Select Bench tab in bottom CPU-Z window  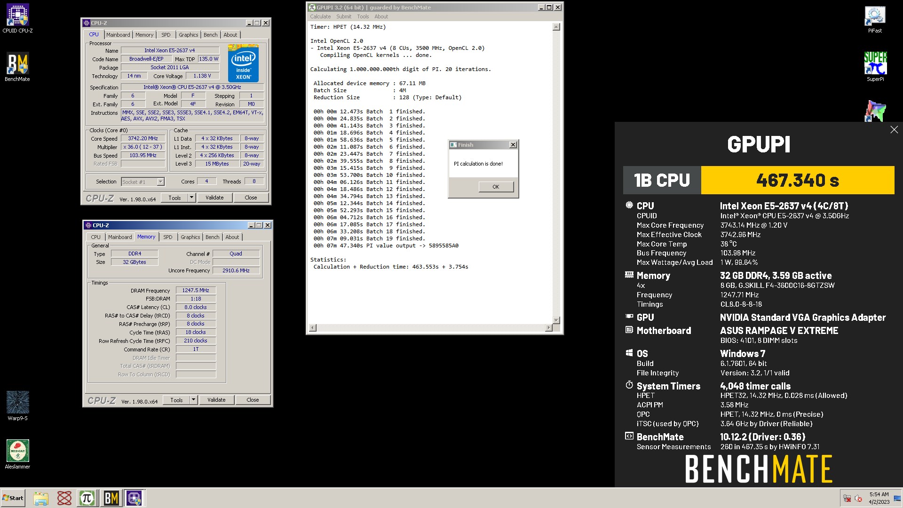(x=213, y=237)
